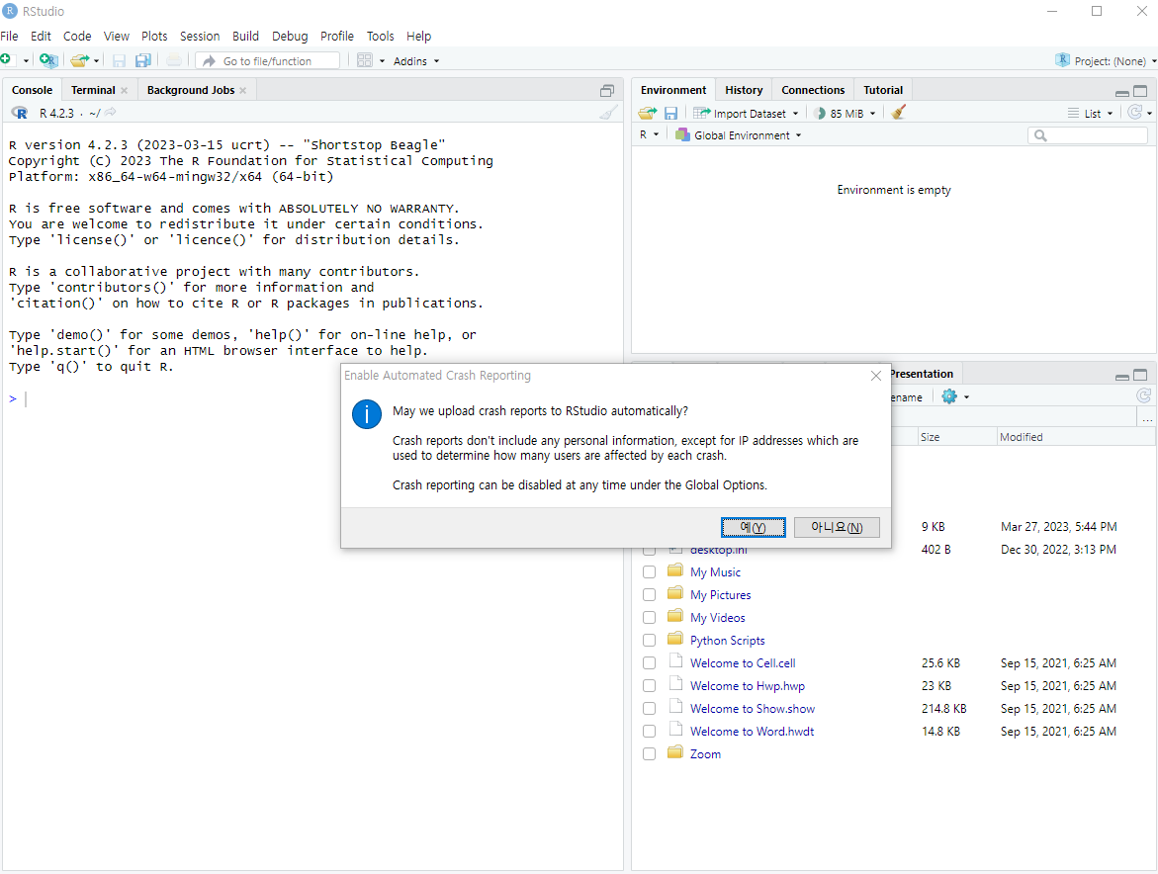Maximize the Files pane
The height and width of the screenshot is (874, 1158).
pyautogui.click(x=1140, y=375)
